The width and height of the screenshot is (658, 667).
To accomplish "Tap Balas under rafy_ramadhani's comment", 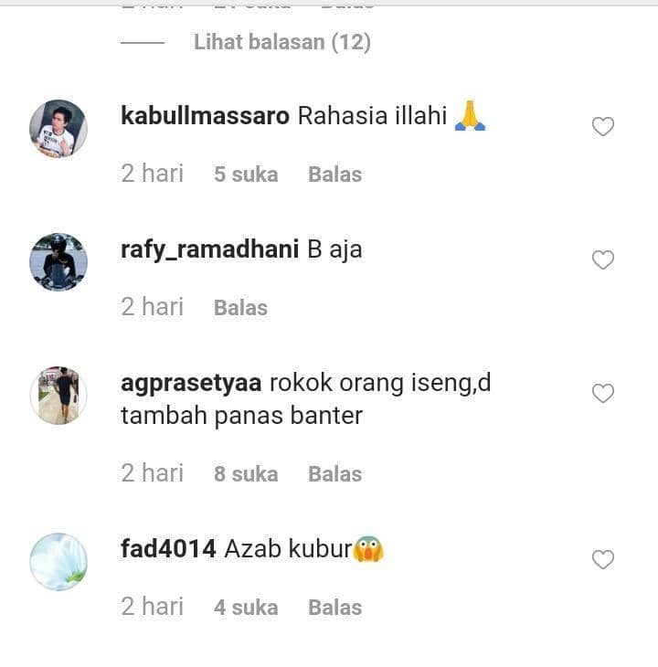I will [x=240, y=308].
